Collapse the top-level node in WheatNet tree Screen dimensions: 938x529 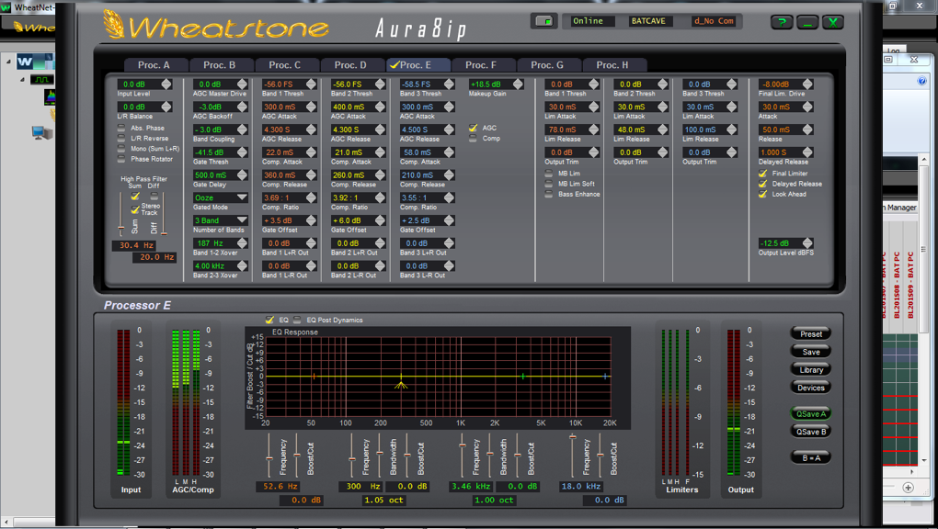click(9, 62)
